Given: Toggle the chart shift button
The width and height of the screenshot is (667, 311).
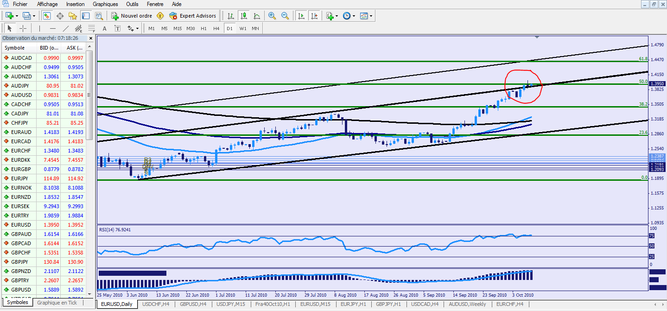Looking at the screenshot, I should point(314,16).
